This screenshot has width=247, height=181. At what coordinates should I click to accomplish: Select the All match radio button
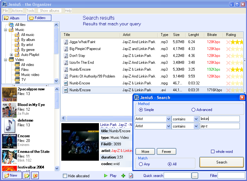pos(170,164)
